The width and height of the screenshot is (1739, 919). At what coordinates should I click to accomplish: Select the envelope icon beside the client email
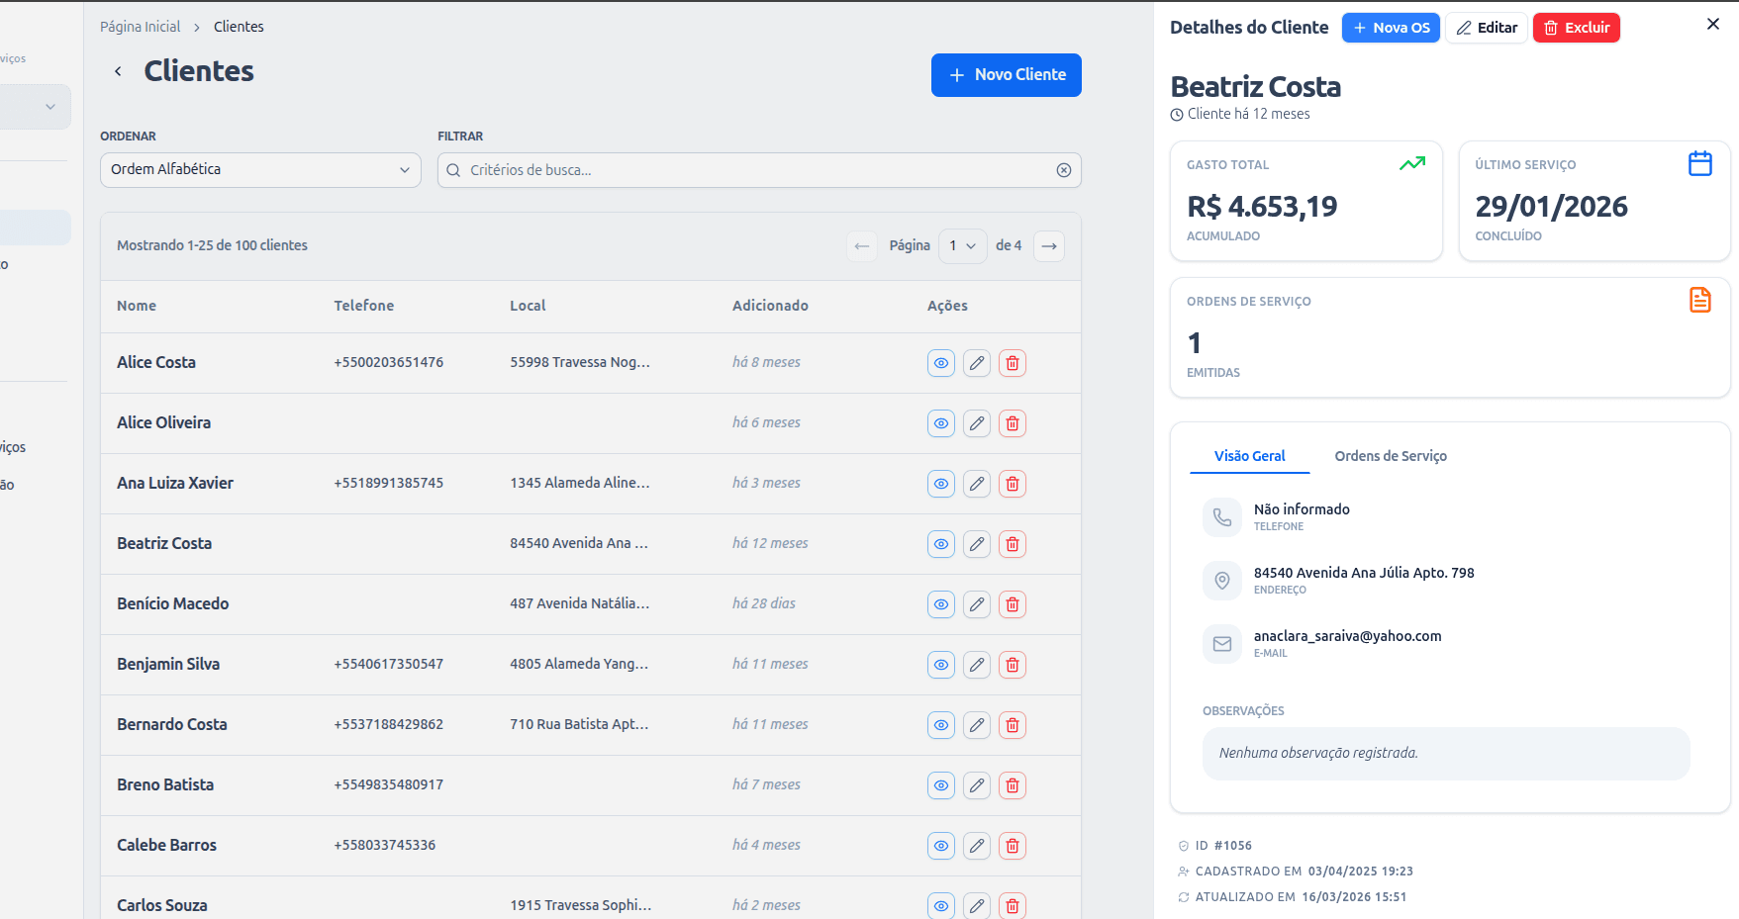pos(1222,644)
